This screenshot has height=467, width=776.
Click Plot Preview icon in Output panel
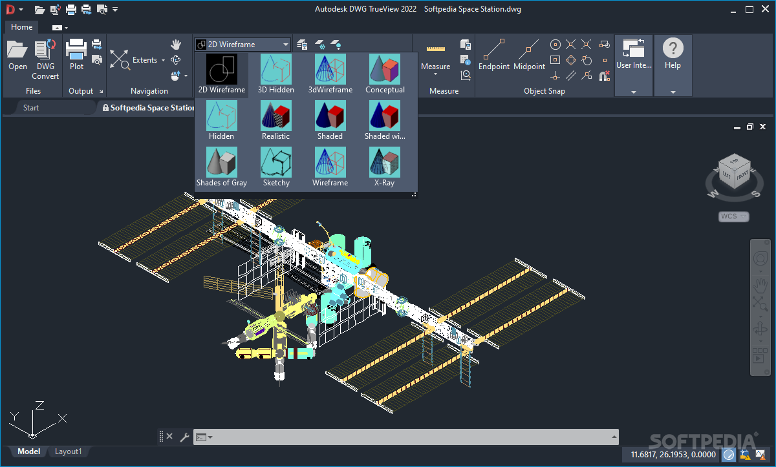(x=97, y=59)
